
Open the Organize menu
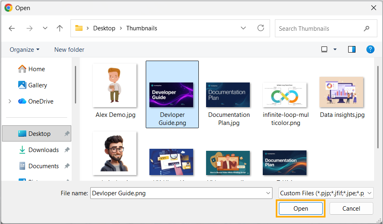click(x=24, y=50)
